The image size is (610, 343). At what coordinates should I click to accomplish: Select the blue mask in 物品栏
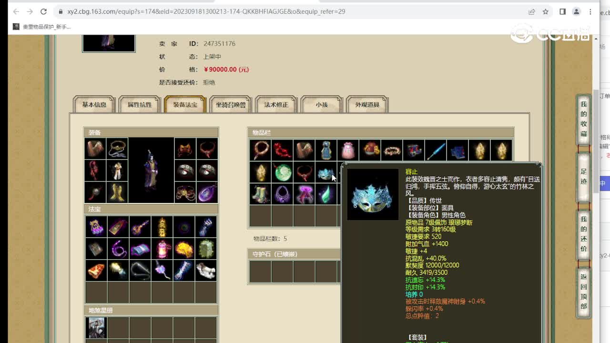(326, 172)
